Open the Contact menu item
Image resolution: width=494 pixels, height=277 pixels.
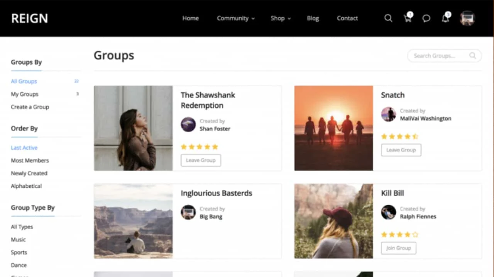[347, 18]
